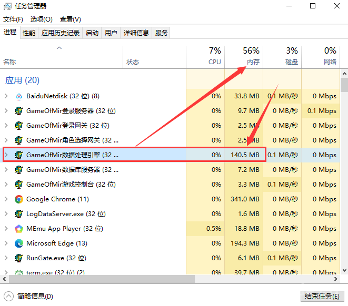Click the 结束任务(E) button
Viewport: 348px width, 306px height.
[x=322, y=296]
